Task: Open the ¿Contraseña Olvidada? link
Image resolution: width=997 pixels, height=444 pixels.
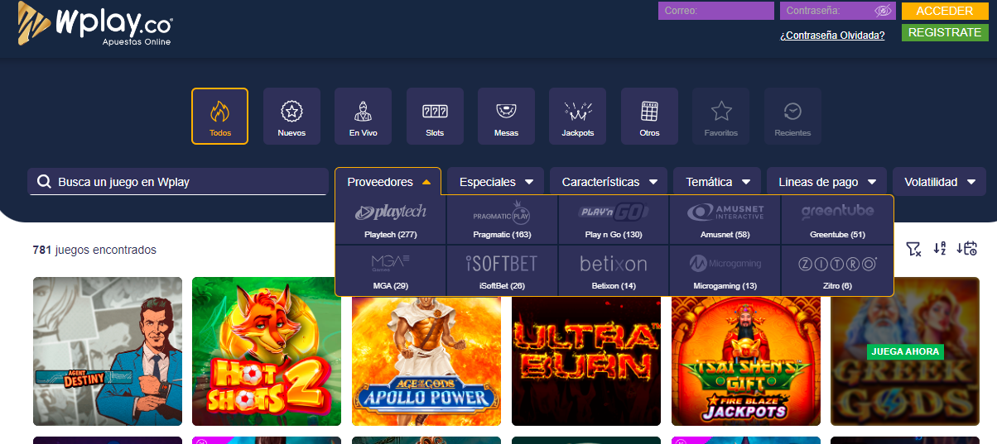Action: pos(832,35)
